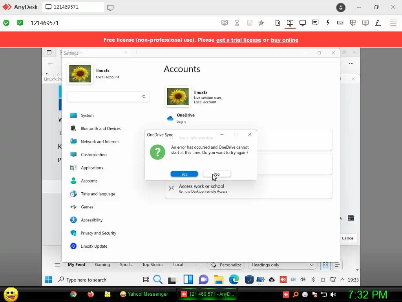Open the AnyDesk actions lightning bolt
Viewport: 402px width, 302px height.
(x=328, y=22)
